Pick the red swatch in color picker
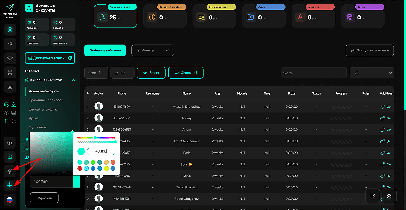Image resolution: width=406 pixels, height=210 pixels. coord(80,168)
